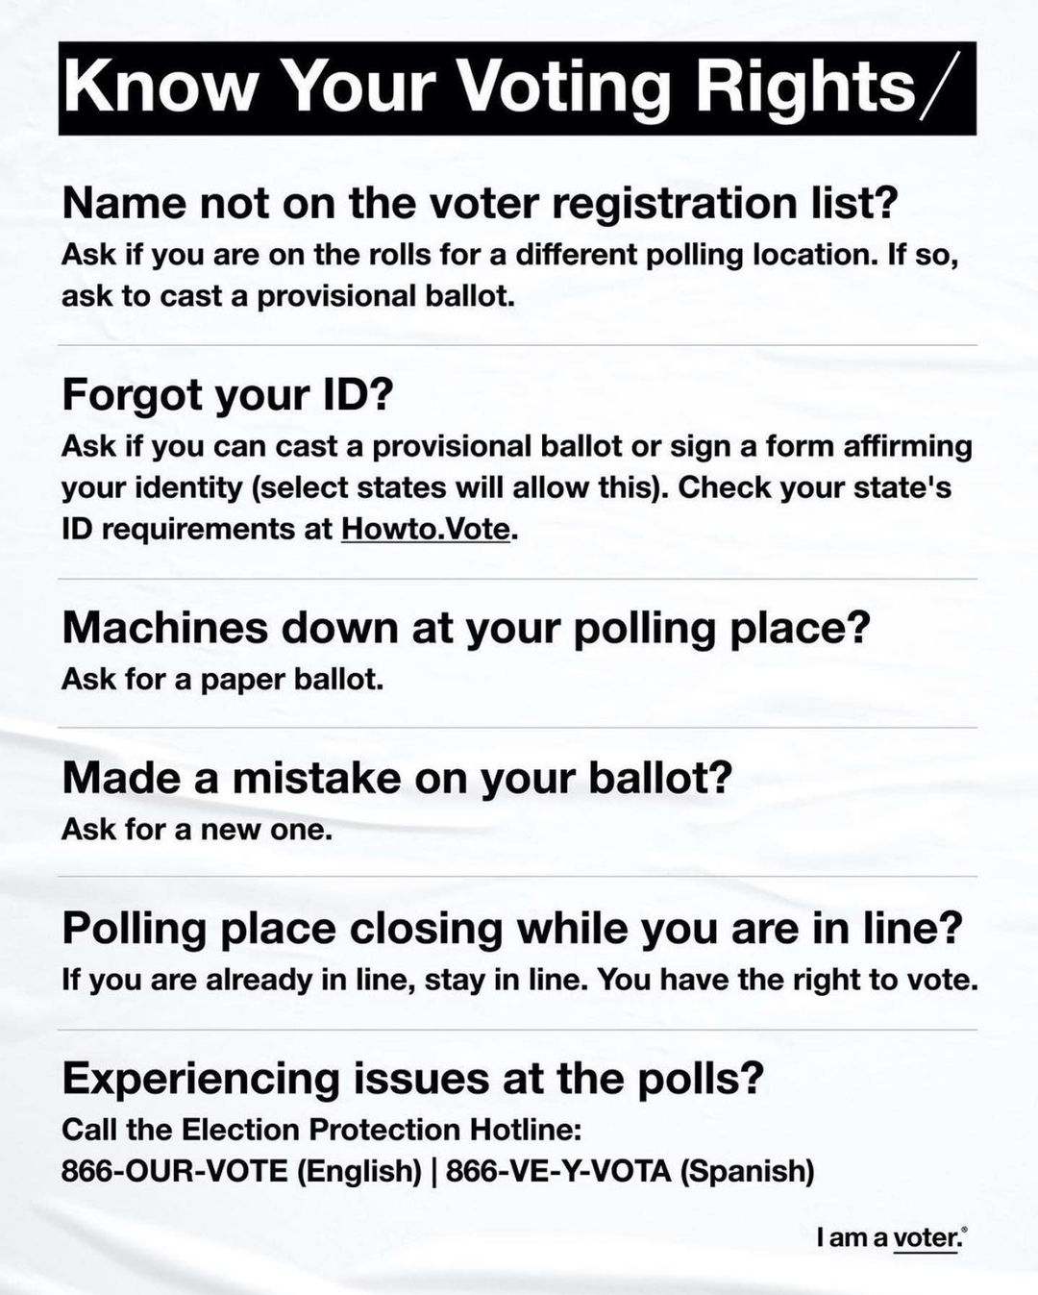The width and height of the screenshot is (1038, 1295).
Task: Click 'Machines down at your polling place?' heading
Action: [466, 629]
